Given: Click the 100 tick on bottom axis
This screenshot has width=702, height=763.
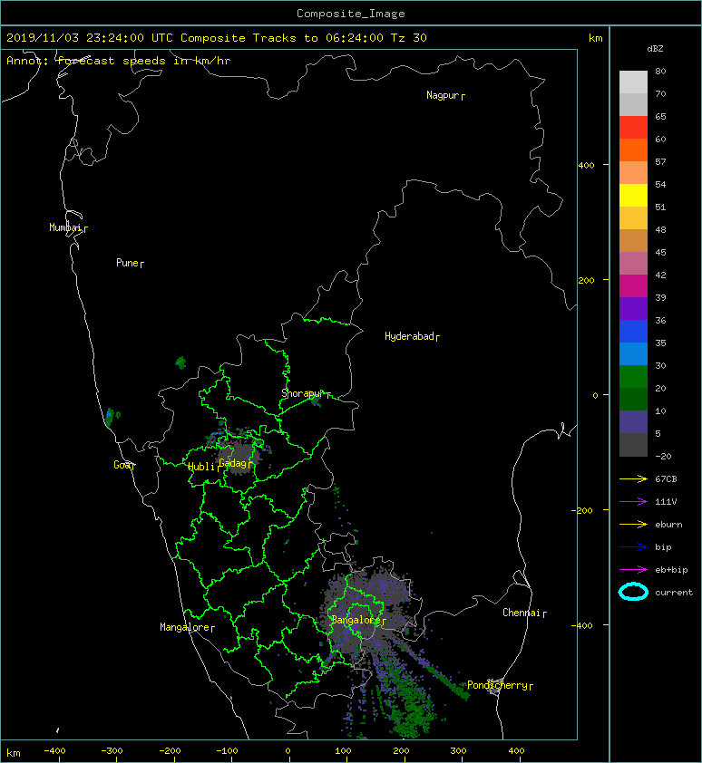Looking at the screenshot, I should pyautogui.click(x=343, y=751).
